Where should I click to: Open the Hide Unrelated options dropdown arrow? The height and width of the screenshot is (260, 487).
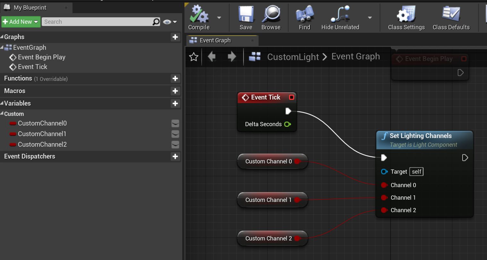(x=370, y=18)
